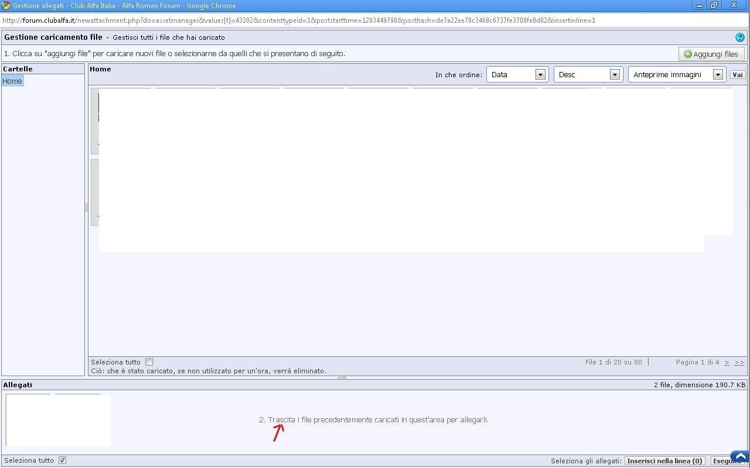The width and height of the screenshot is (750, 468).
Task: Click Inserisci nella linea (0) button
Action: [x=664, y=461]
